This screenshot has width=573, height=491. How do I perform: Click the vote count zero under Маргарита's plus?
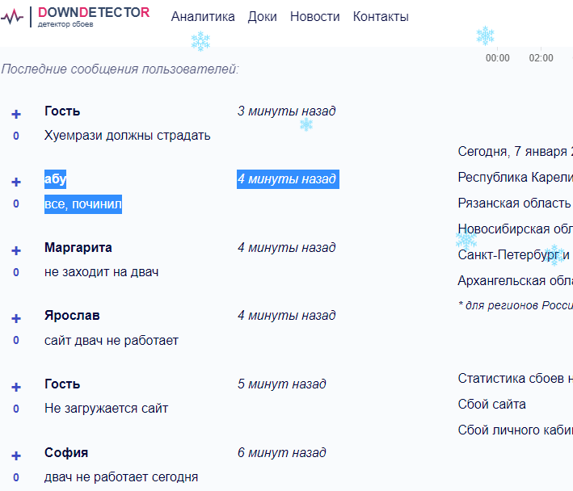16,272
